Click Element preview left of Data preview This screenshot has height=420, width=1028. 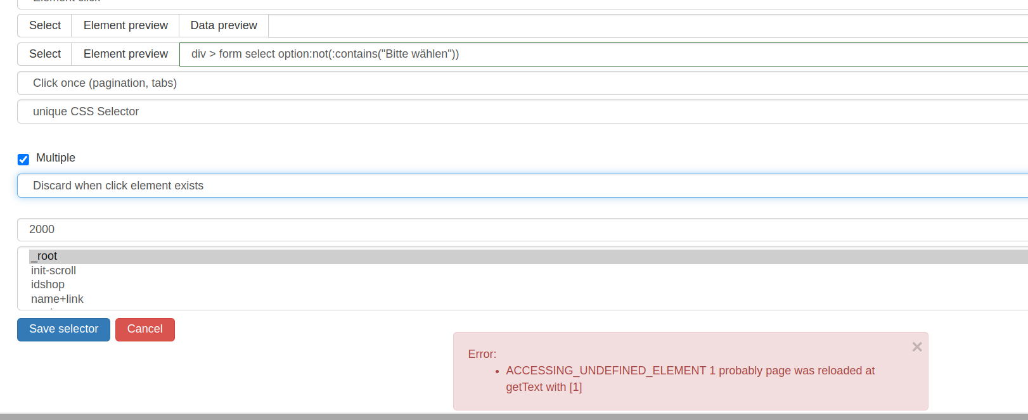coord(125,26)
